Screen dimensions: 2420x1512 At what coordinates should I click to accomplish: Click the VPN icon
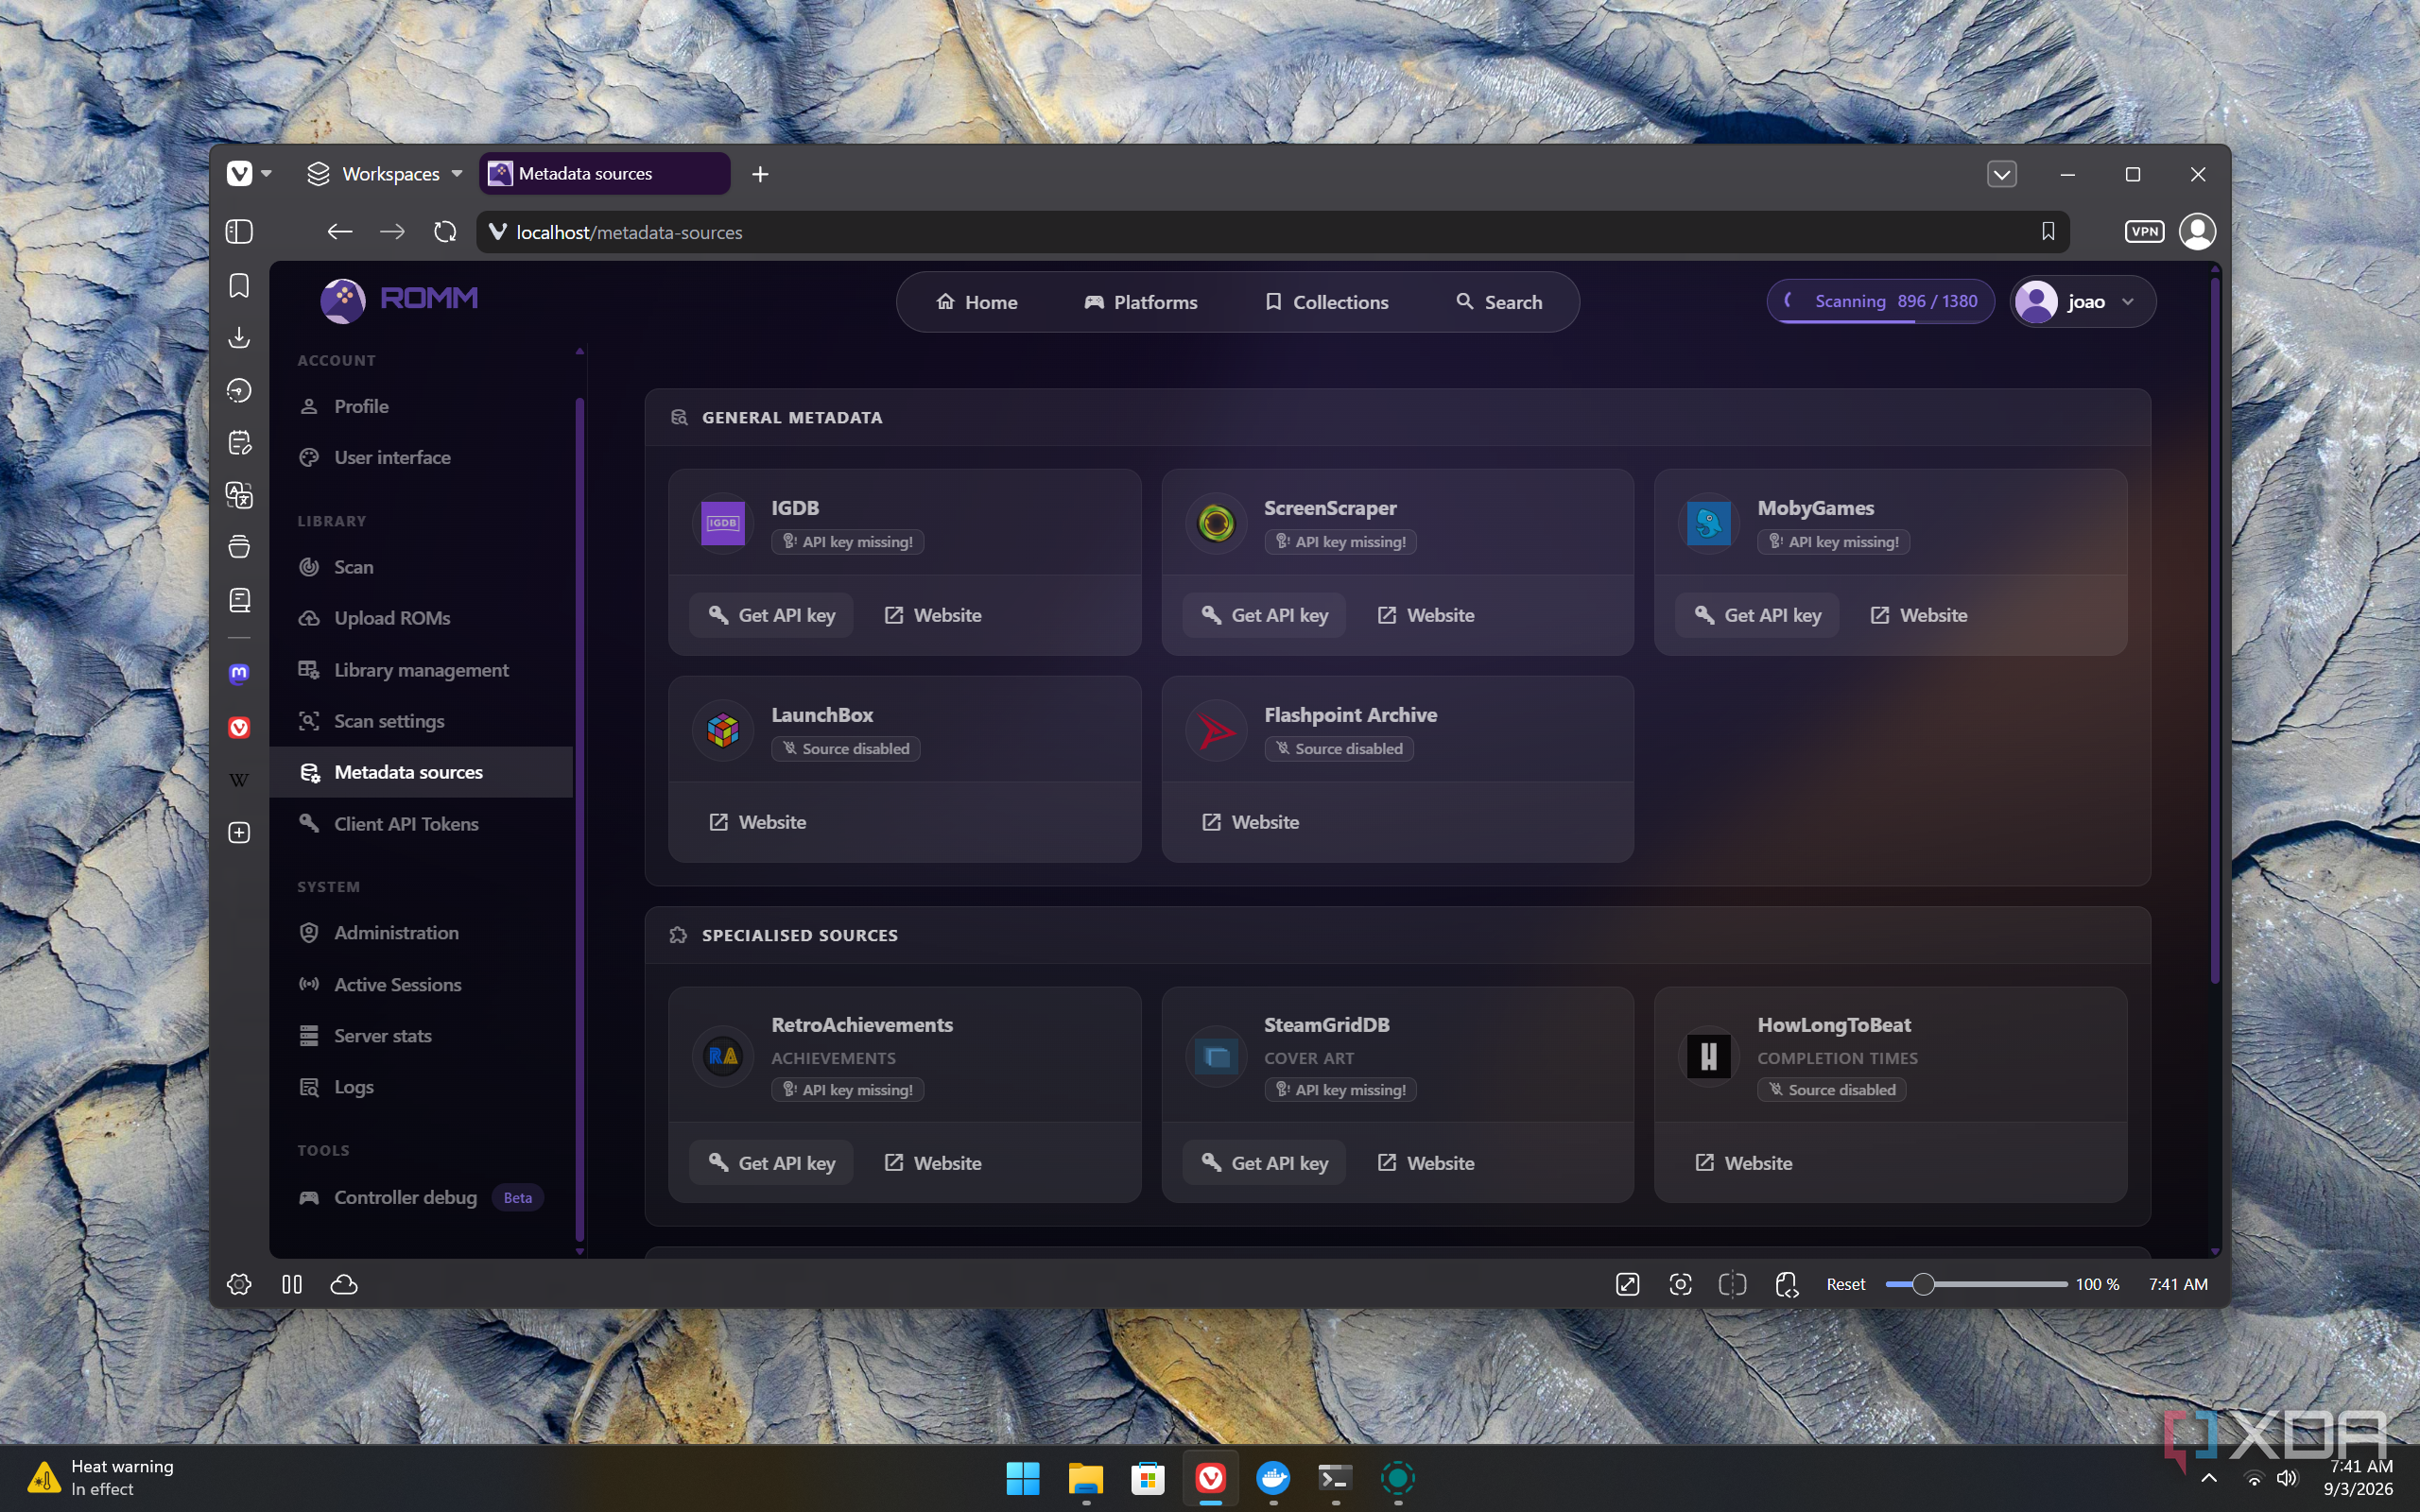coord(2144,232)
